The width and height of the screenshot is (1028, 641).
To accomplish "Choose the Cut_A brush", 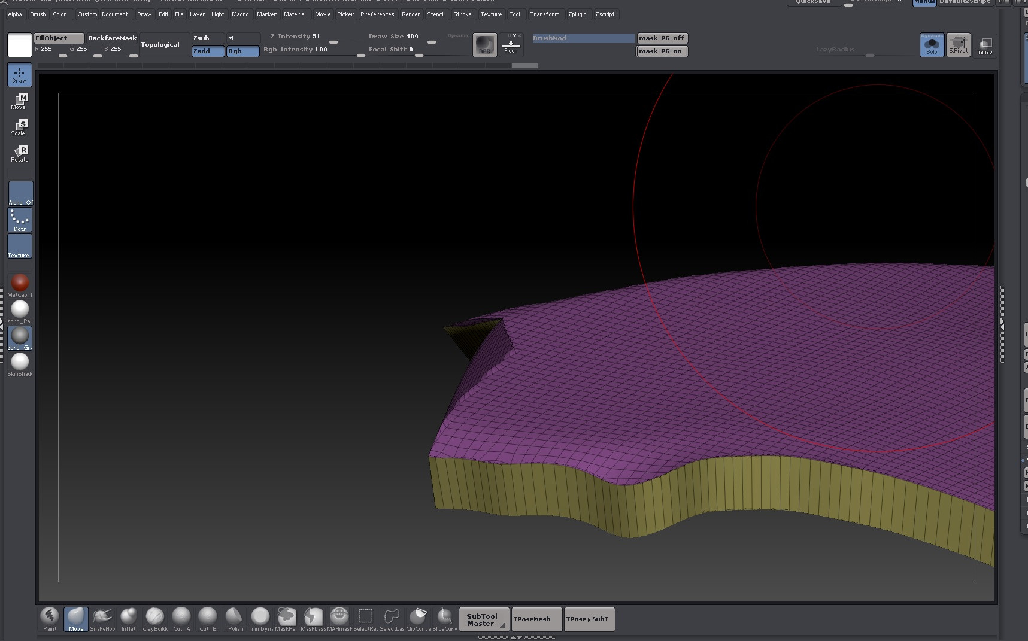I will [181, 619].
